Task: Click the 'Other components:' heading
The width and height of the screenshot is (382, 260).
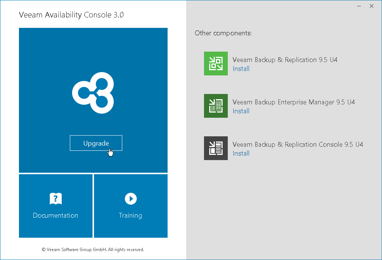Action: [x=223, y=33]
